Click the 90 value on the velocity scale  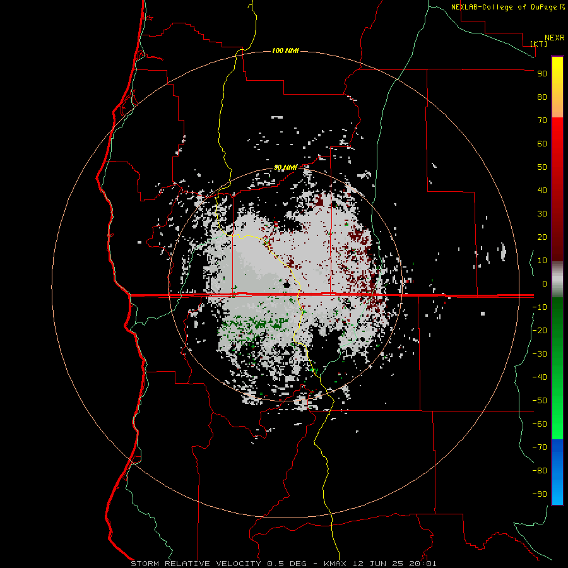(542, 74)
